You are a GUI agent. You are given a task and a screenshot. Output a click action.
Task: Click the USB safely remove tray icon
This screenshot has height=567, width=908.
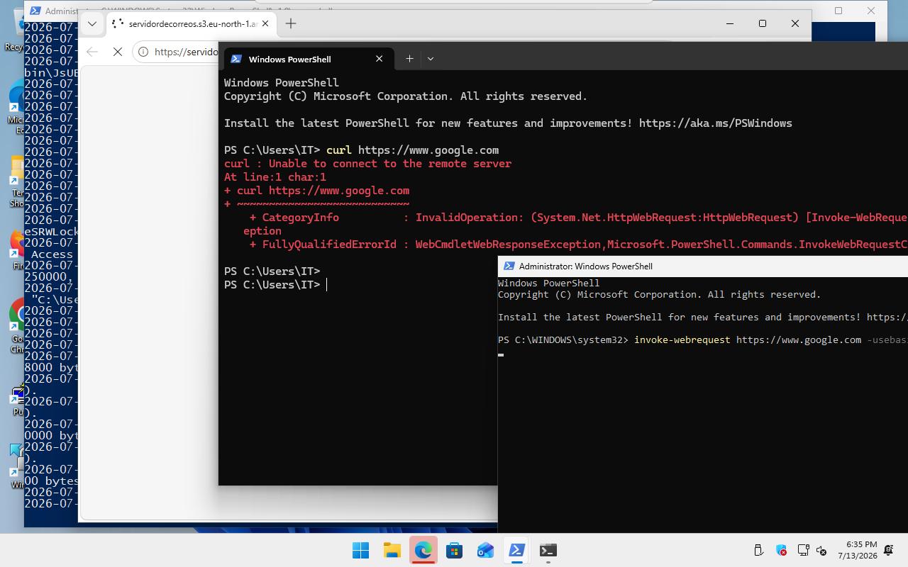(x=758, y=550)
